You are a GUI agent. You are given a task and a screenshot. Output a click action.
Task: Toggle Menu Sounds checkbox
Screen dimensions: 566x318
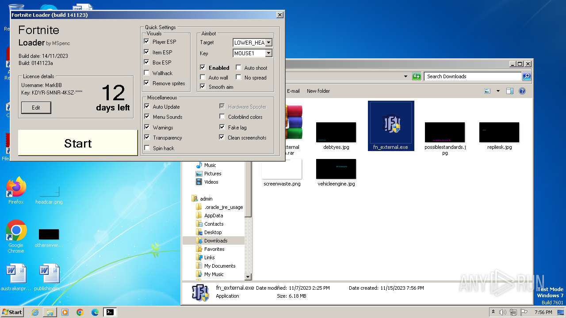pos(147,117)
